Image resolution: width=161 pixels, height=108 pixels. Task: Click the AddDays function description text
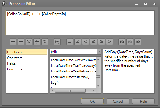tap(129, 61)
